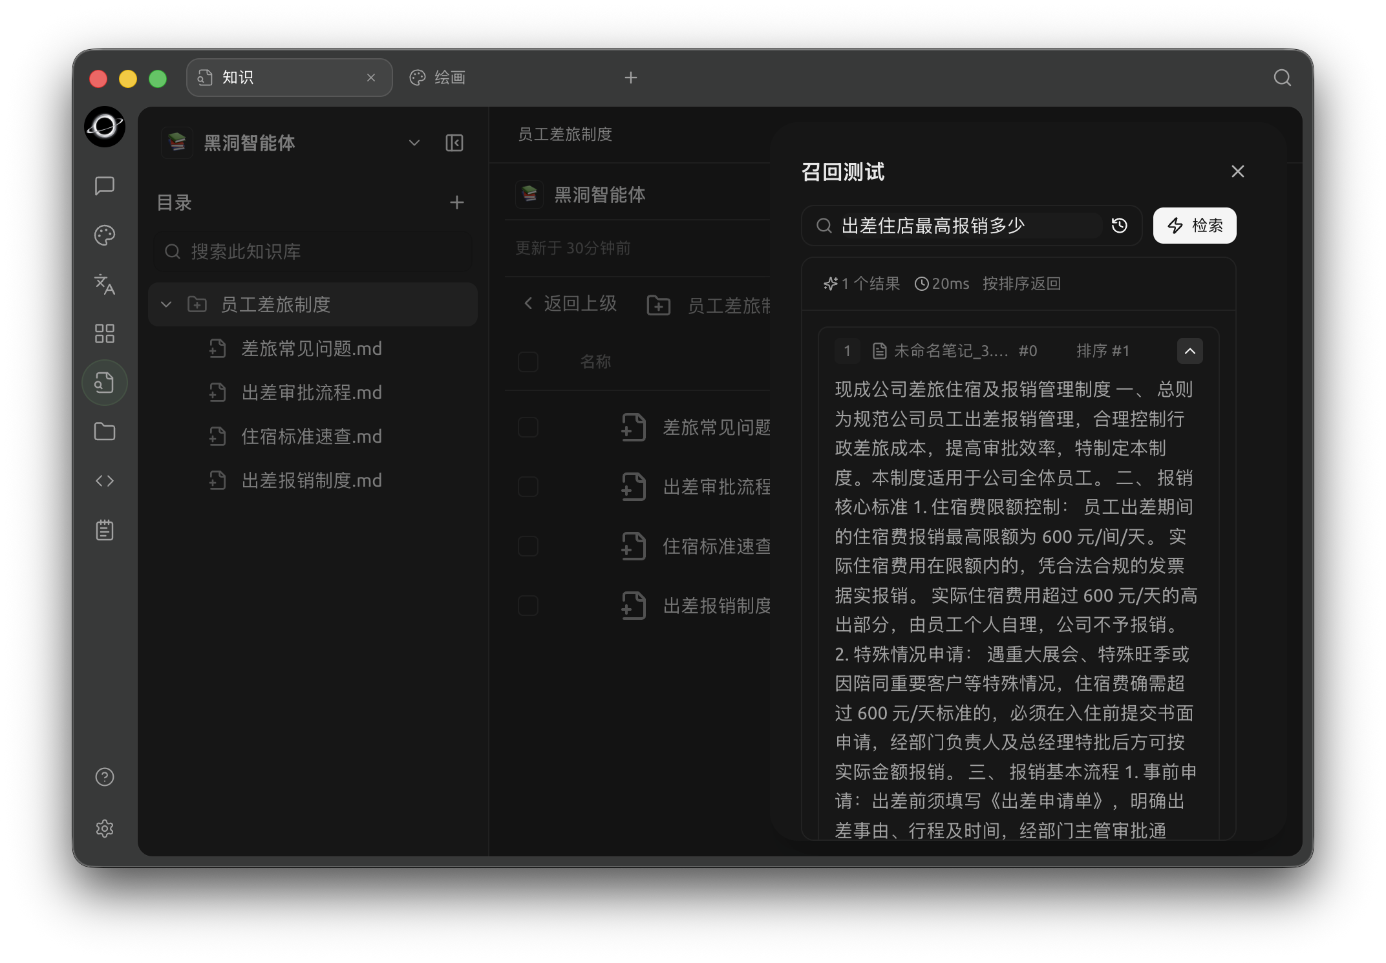Open the help question-mark icon
Image resolution: width=1386 pixels, height=963 pixels.
pyautogui.click(x=104, y=777)
